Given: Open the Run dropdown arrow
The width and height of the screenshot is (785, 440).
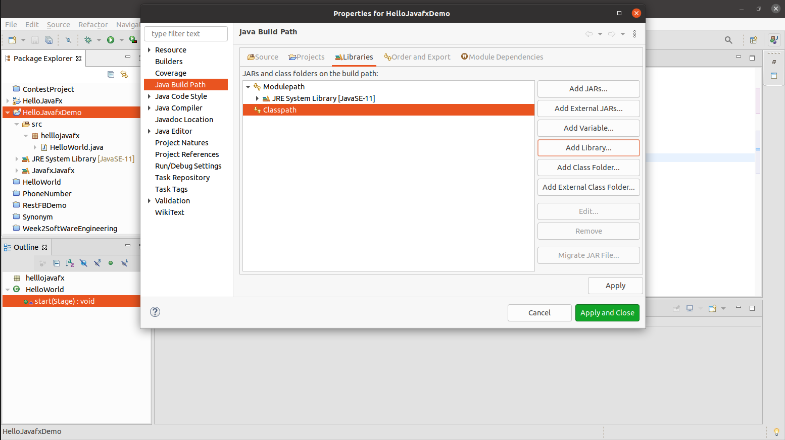Looking at the screenshot, I should coord(122,40).
